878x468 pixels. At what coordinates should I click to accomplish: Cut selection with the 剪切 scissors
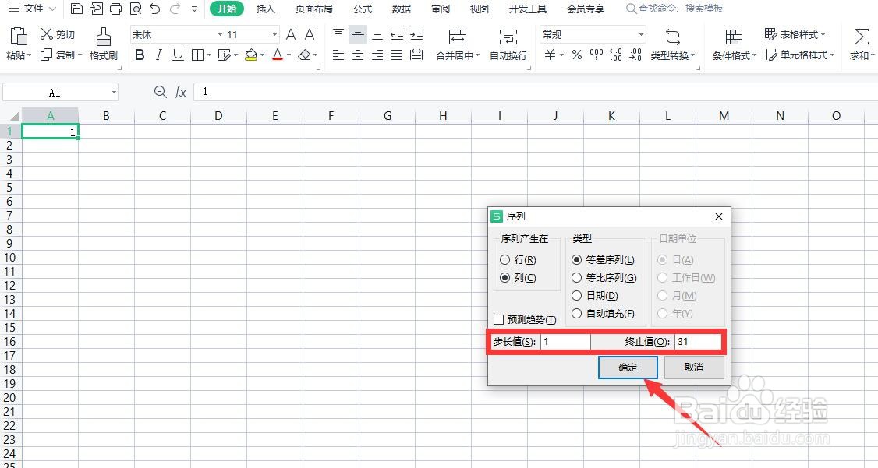(x=57, y=35)
